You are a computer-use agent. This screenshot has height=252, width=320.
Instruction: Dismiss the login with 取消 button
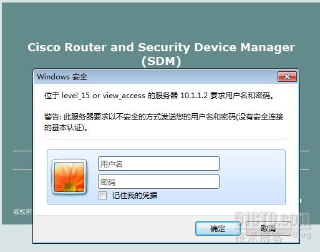pyautogui.click(x=268, y=229)
